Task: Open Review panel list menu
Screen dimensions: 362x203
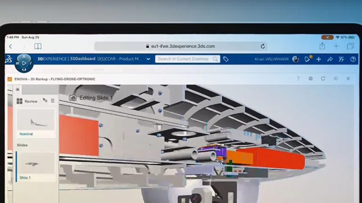Action: pyautogui.click(x=53, y=101)
